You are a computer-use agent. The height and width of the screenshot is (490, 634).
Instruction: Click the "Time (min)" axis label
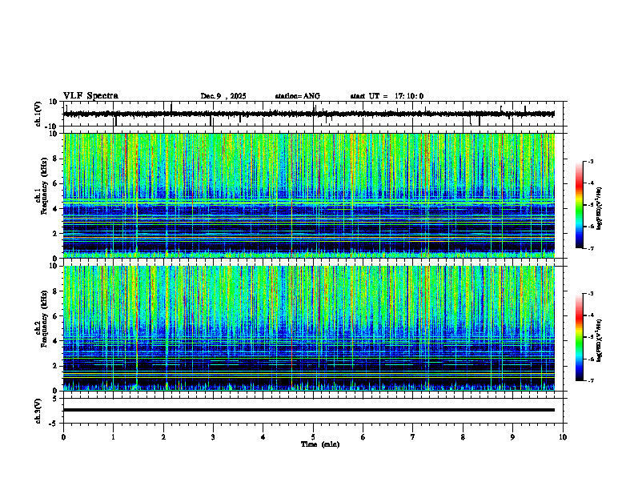tap(320, 444)
